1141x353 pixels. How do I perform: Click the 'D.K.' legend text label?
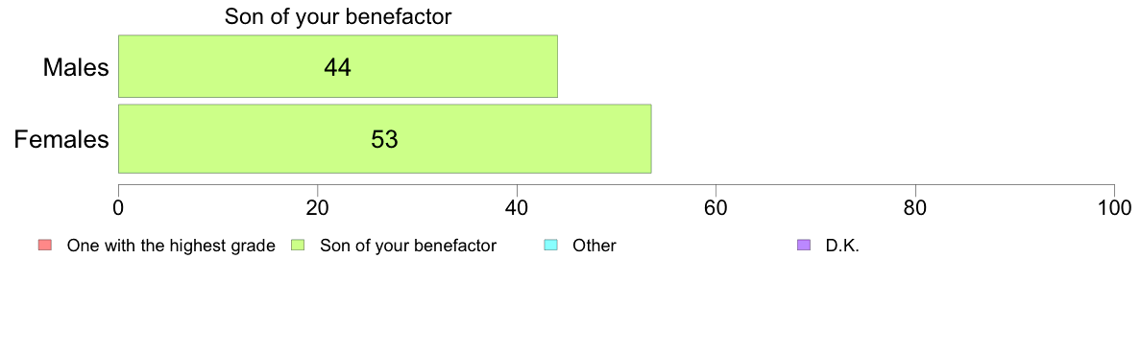pyautogui.click(x=842, y=246)
